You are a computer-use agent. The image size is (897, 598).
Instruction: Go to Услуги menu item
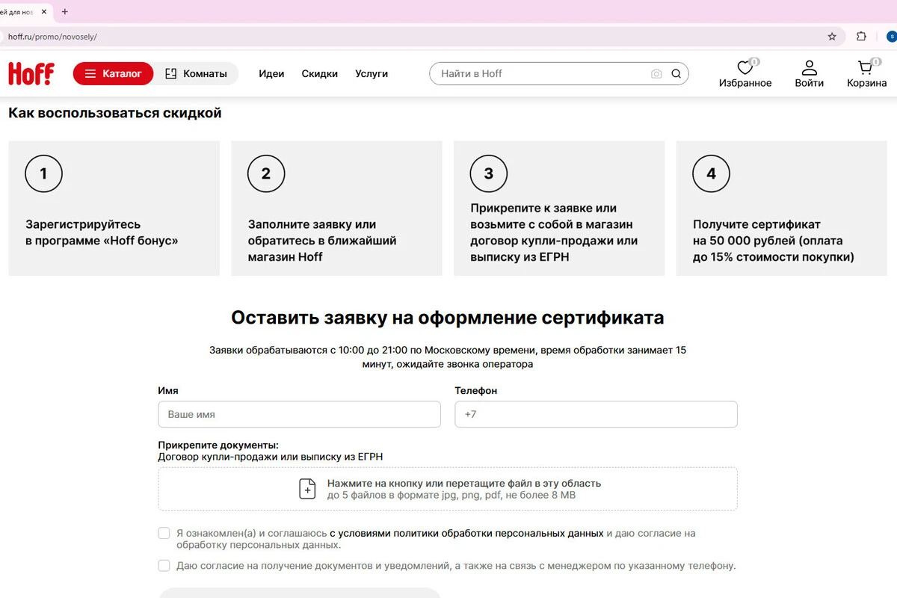[372, 73]
